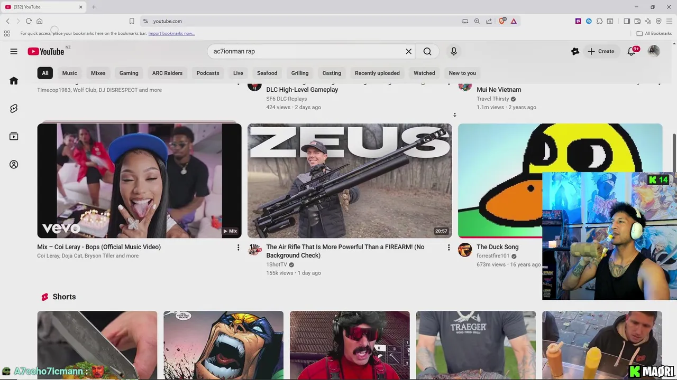Open the zoom magnifier in the address bar
The image size is (677, 380).
(x=477, y=21)
